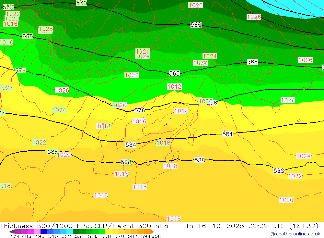Click the "1020" label overlapping the 588 label
324x238 pixels.
point(64,155)
